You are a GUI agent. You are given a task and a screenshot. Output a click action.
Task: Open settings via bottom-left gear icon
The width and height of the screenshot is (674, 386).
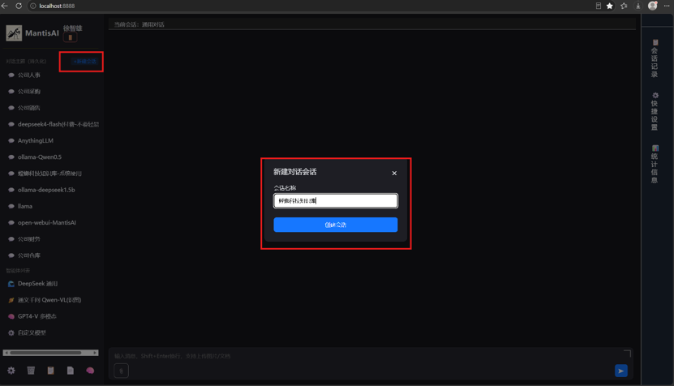pyautogui.click(x=11, y=371)
